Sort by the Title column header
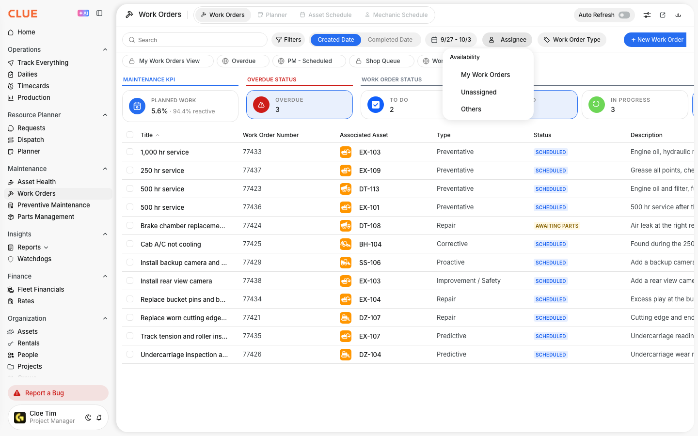Screen dimensions: 698x436 click(x=146, y=135)
